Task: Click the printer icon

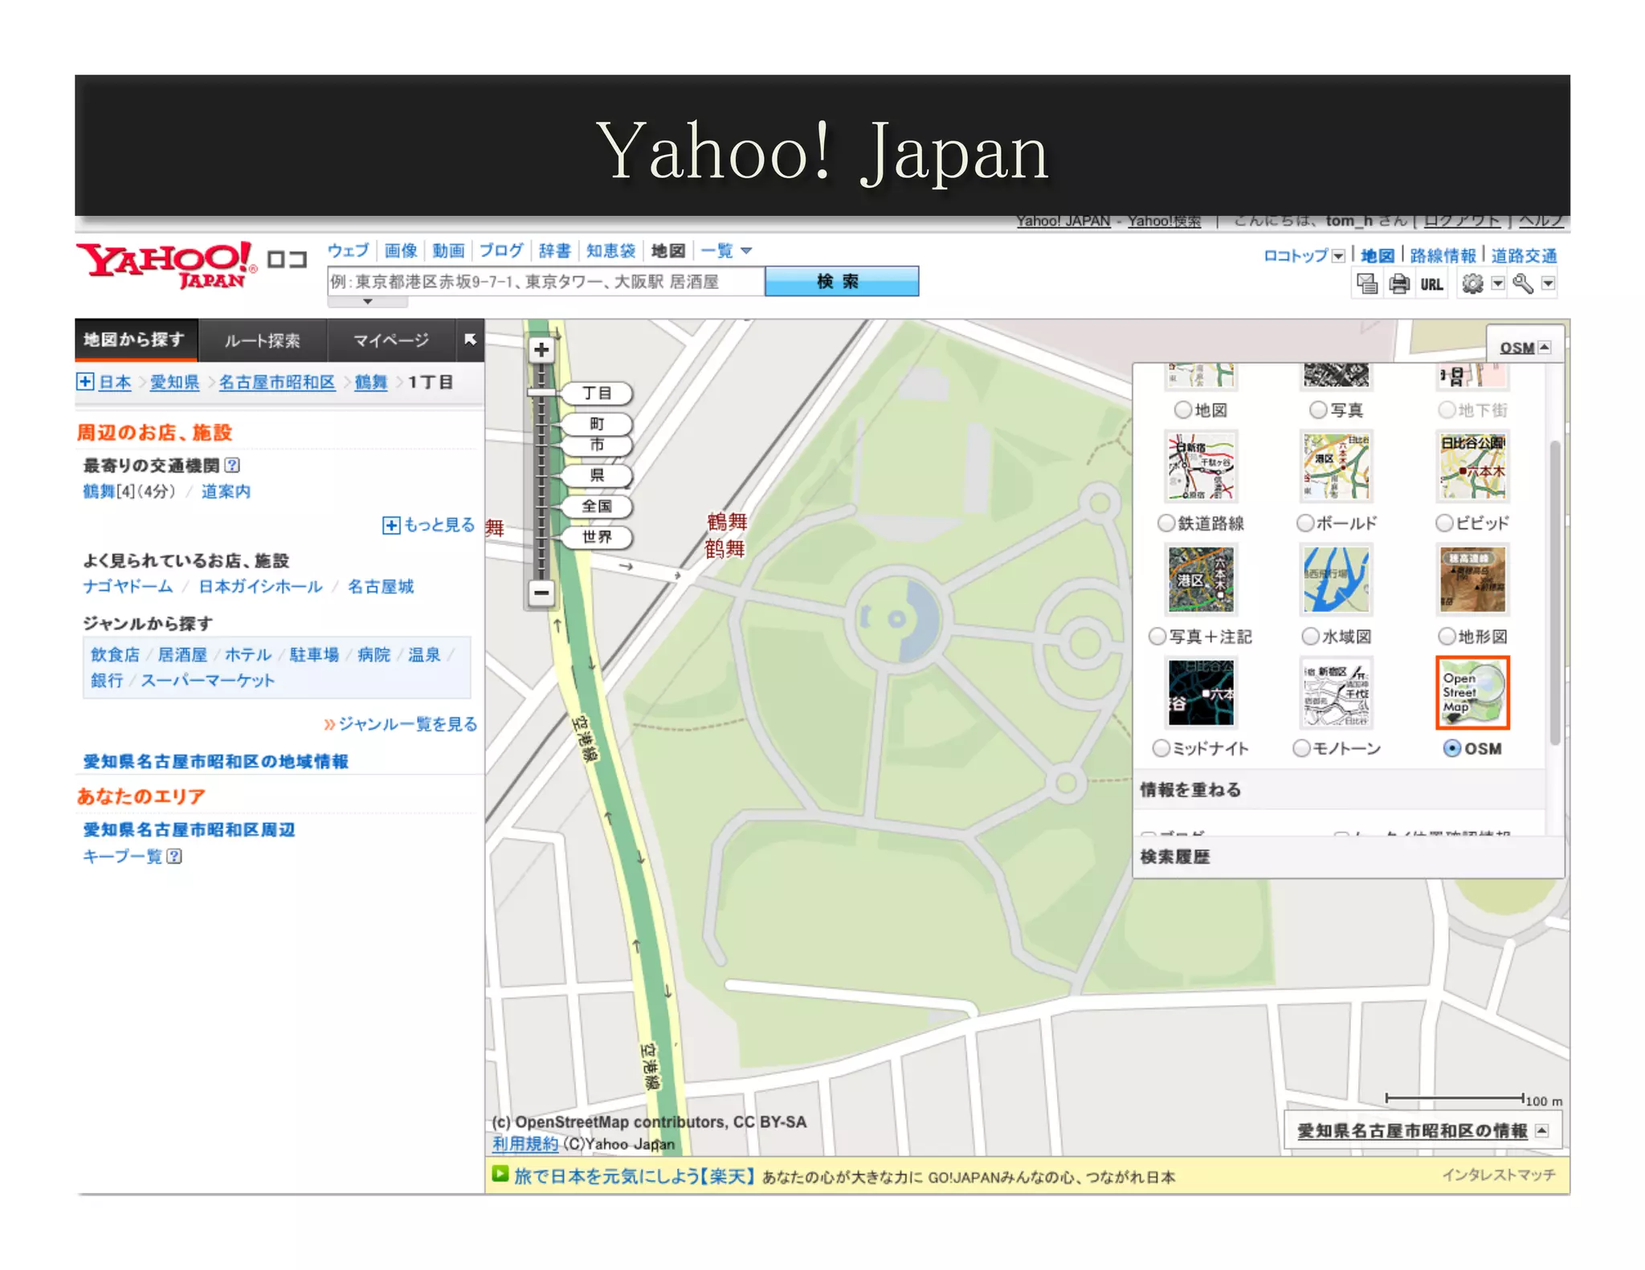Action: 1399,284
